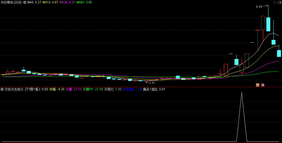Open dropdown next to 华控赛格(日线) title

click(x=25, y=3)
